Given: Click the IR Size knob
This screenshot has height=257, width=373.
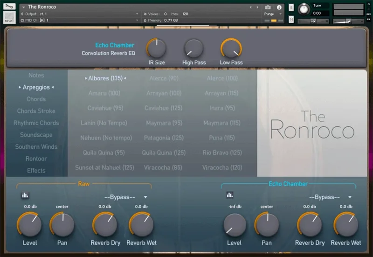Looking at the screenshot, I should [x=156, y=49].
